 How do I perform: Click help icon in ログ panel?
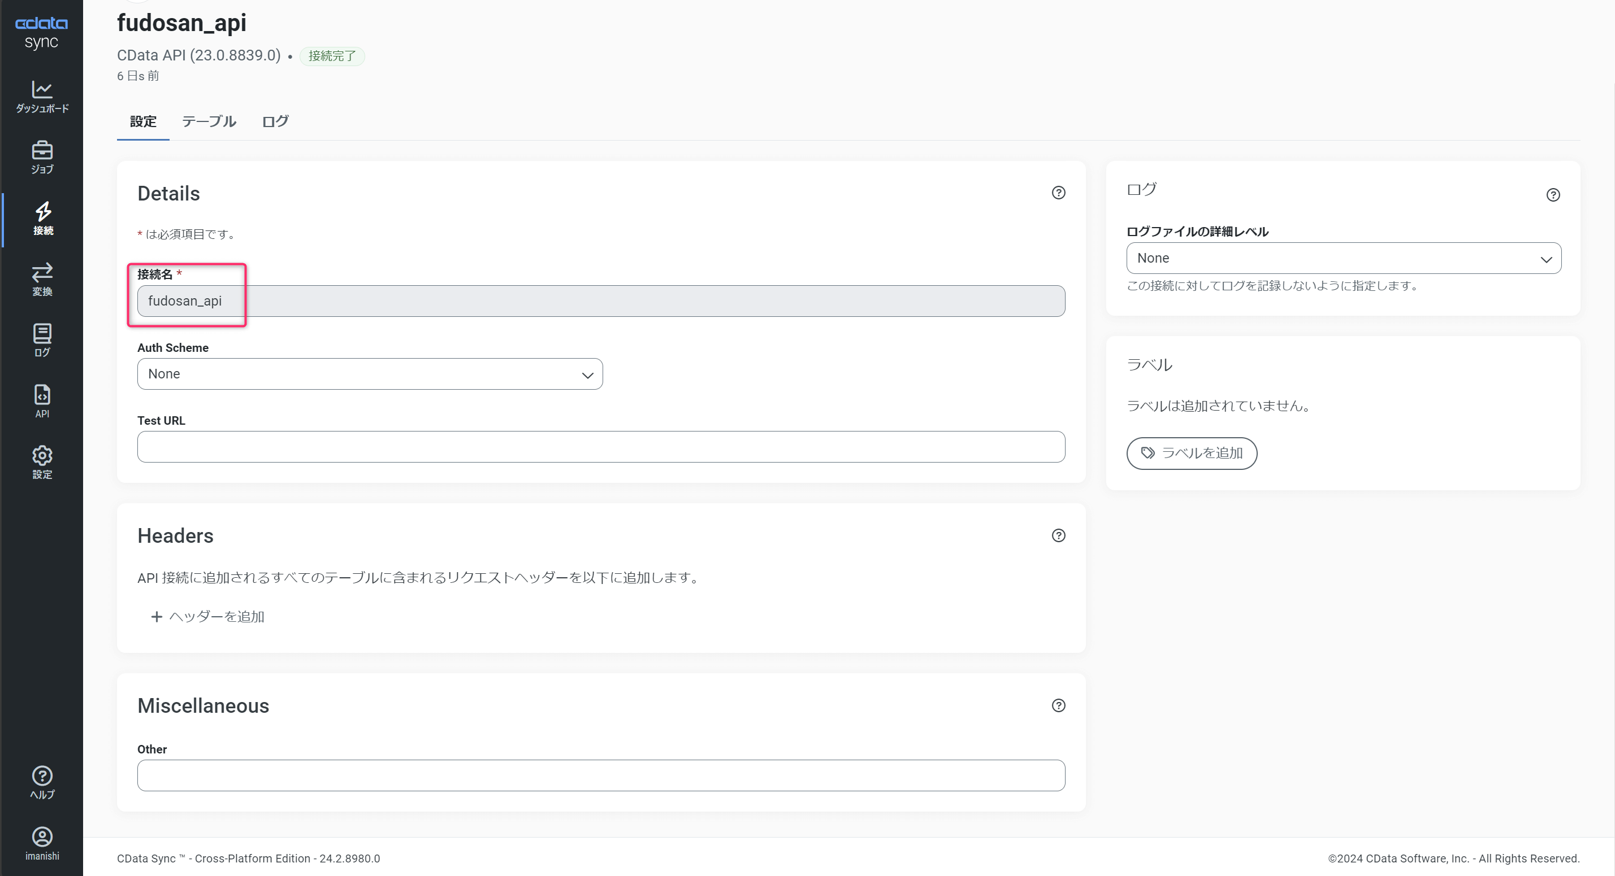1553,195
